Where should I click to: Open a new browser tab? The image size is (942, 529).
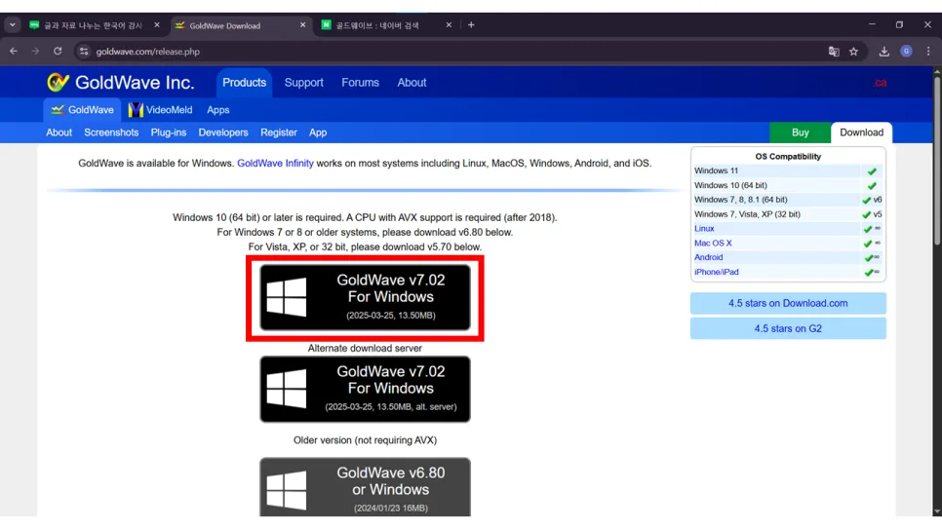[x=471, y=25]
